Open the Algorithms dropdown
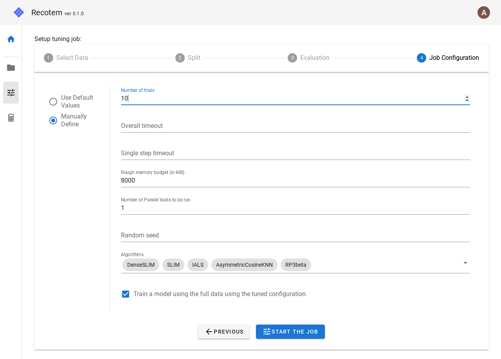The image size is (501, 359). (x=465, y=263)
